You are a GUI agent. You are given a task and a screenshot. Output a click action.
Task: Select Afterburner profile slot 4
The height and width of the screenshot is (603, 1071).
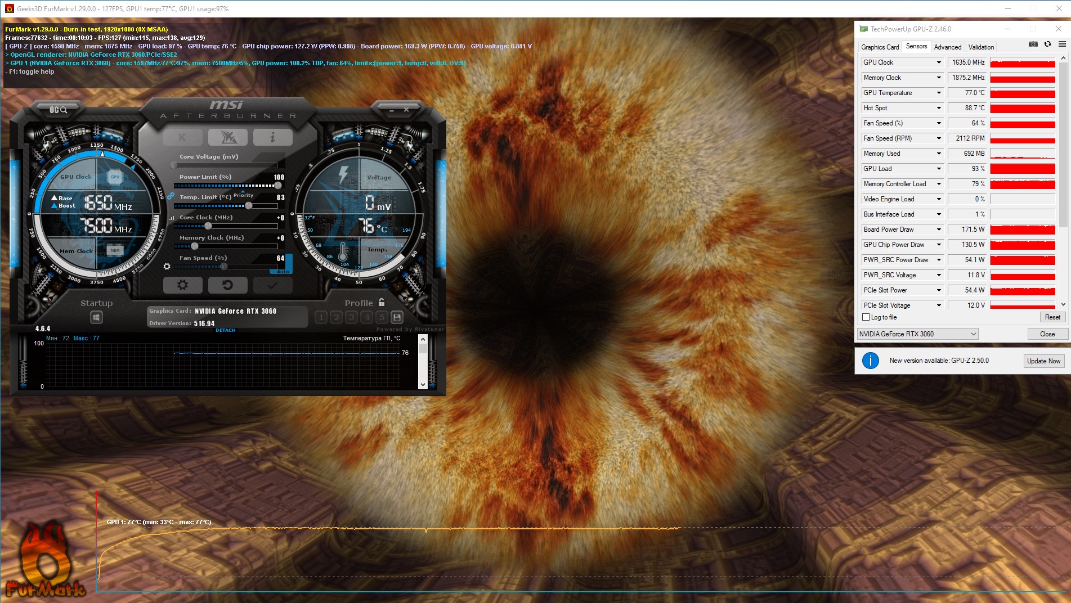366,317
